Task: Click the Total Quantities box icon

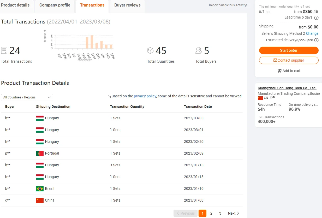Action: [150, 50]
